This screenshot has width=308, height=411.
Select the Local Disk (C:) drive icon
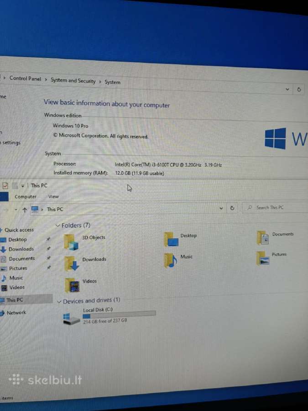pos(71,318)
